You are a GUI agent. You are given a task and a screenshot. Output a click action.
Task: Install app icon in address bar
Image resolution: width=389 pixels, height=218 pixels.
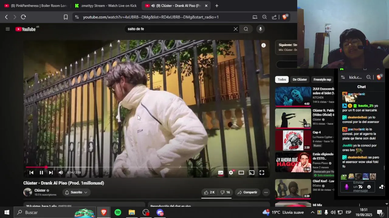pos(255,17)
